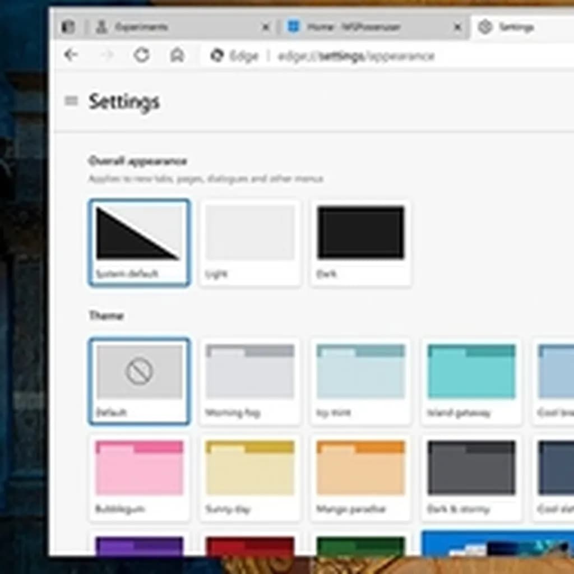574x574 pixels.
Task: Click the browser Back arrow
Action: click(x=71, y=55)
